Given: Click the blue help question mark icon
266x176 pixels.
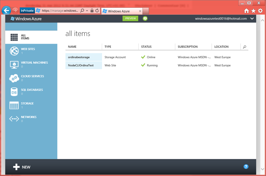Looking at the screenshot, I should 246,167.
